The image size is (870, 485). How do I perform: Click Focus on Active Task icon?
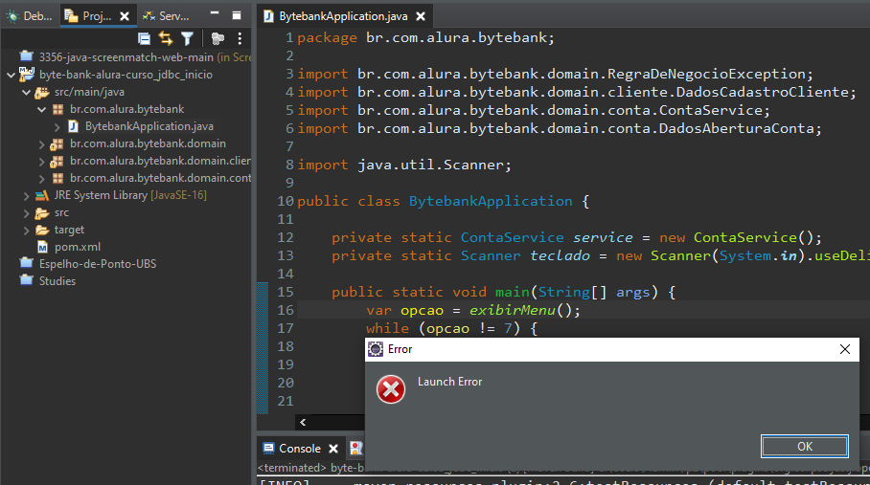click(217, 39)
